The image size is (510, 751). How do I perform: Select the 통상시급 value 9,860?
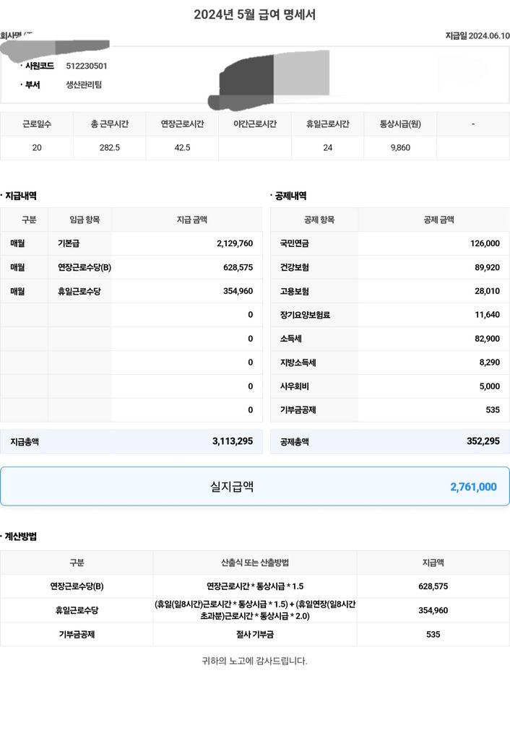pyautogui.click(x=400, y=147)
